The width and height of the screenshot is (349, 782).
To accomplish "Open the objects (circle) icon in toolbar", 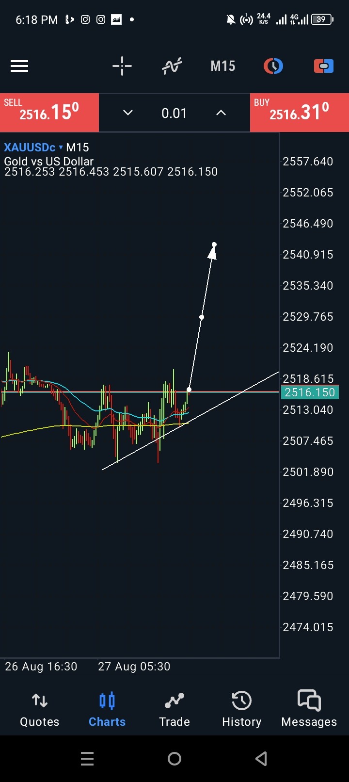I will [273, 66].
